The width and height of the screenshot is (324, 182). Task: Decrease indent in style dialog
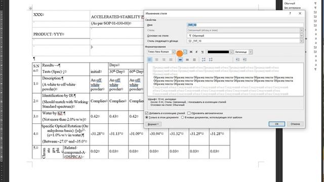pos(237,60)
